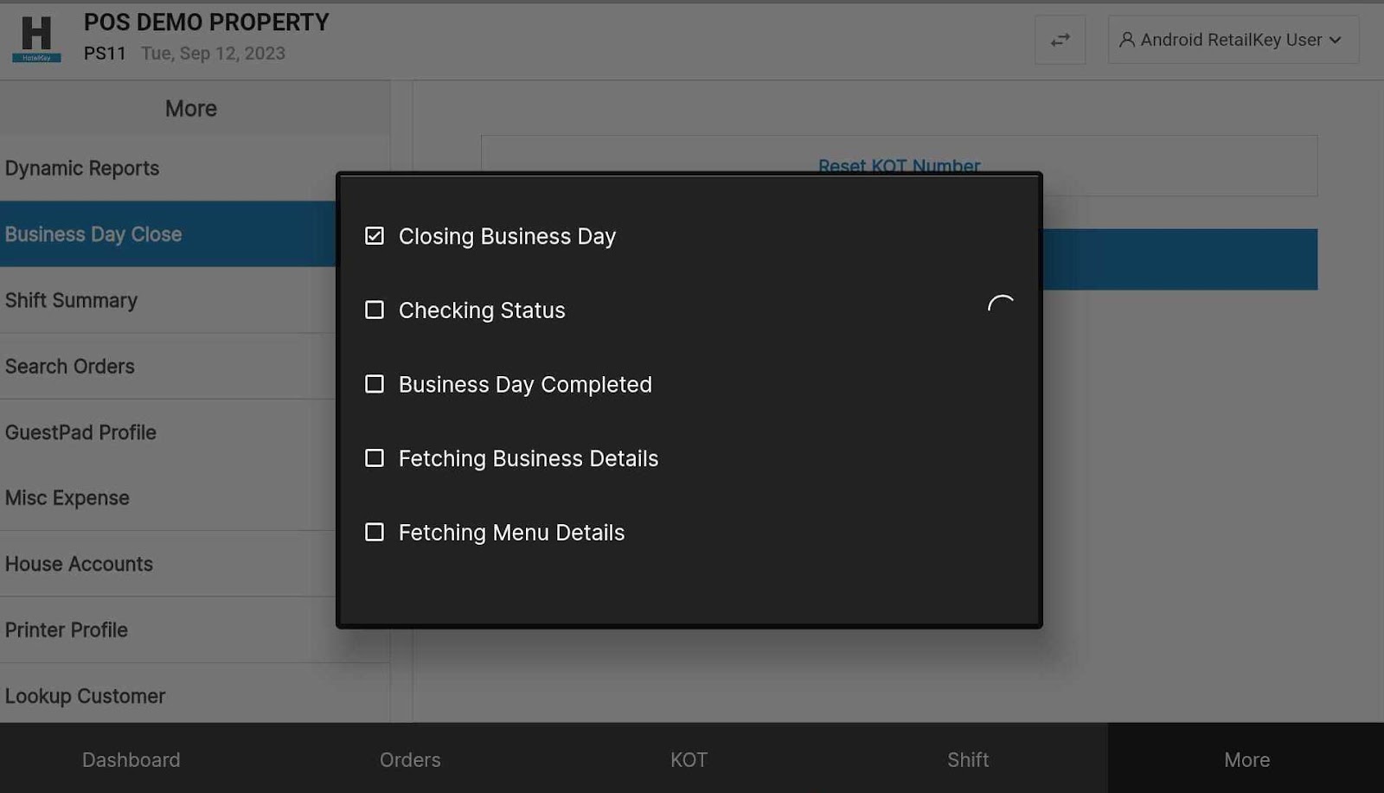
Task: Open the Dashboard tab
Action: [131, 759]
